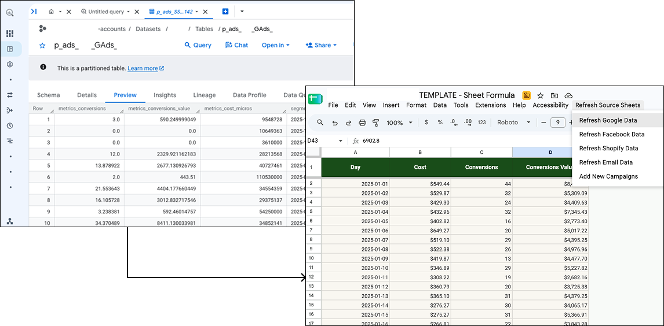Image resolution: width=664 pixels, height=326 pixels.
Task: Print the spreadsheet via printer icon
Action: [x=362, y=123]
